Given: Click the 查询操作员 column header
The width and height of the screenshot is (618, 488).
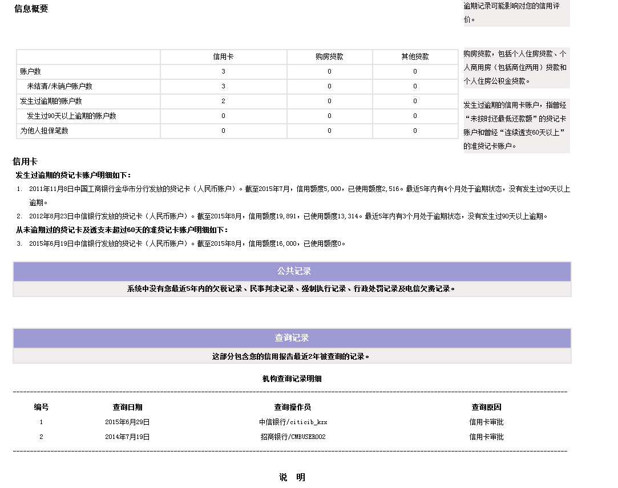Looking at the screenshot, I should [x=293, y=407].
